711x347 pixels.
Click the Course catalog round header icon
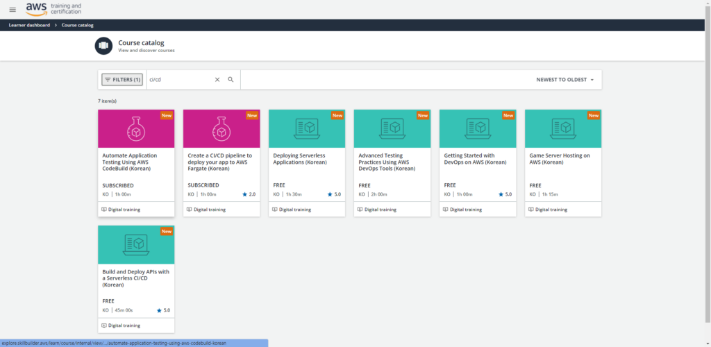point(103,46)
